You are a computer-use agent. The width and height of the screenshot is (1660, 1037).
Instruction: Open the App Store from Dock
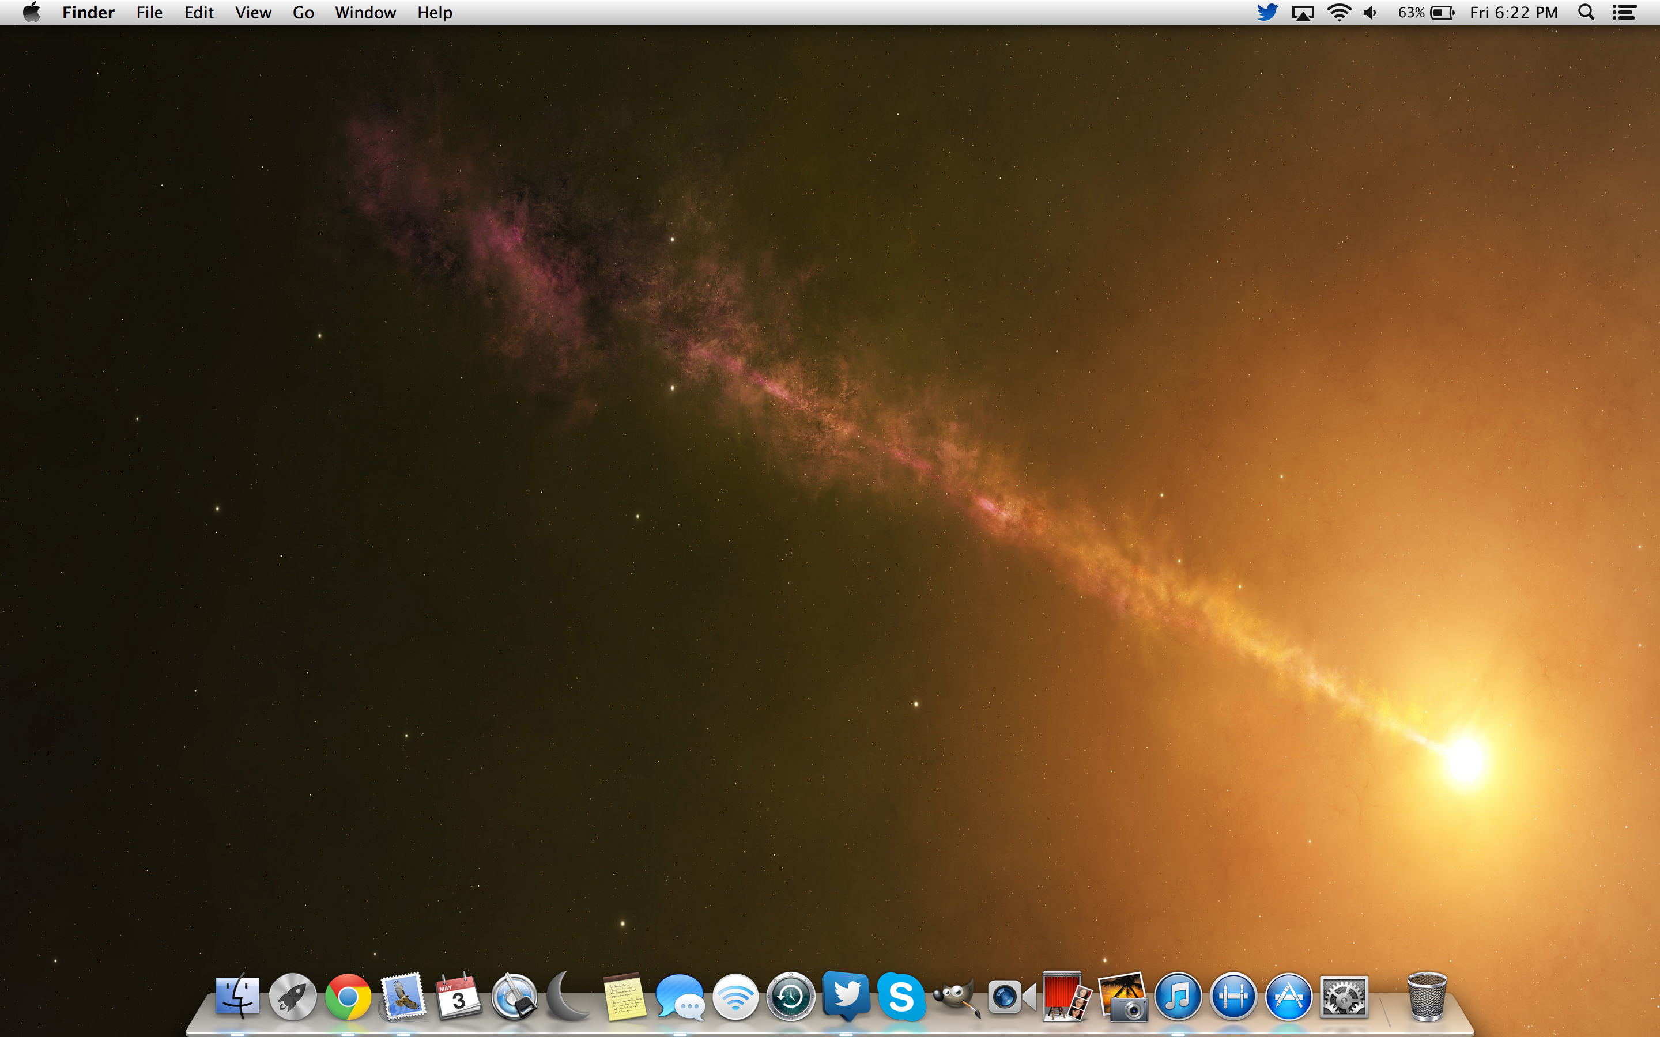[1289, 997]
